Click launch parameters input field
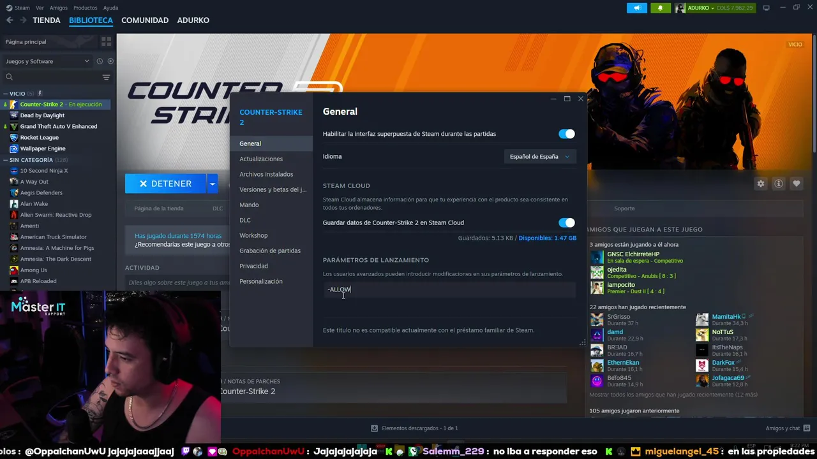Screen dimensions: 817x459 [449, 289]
